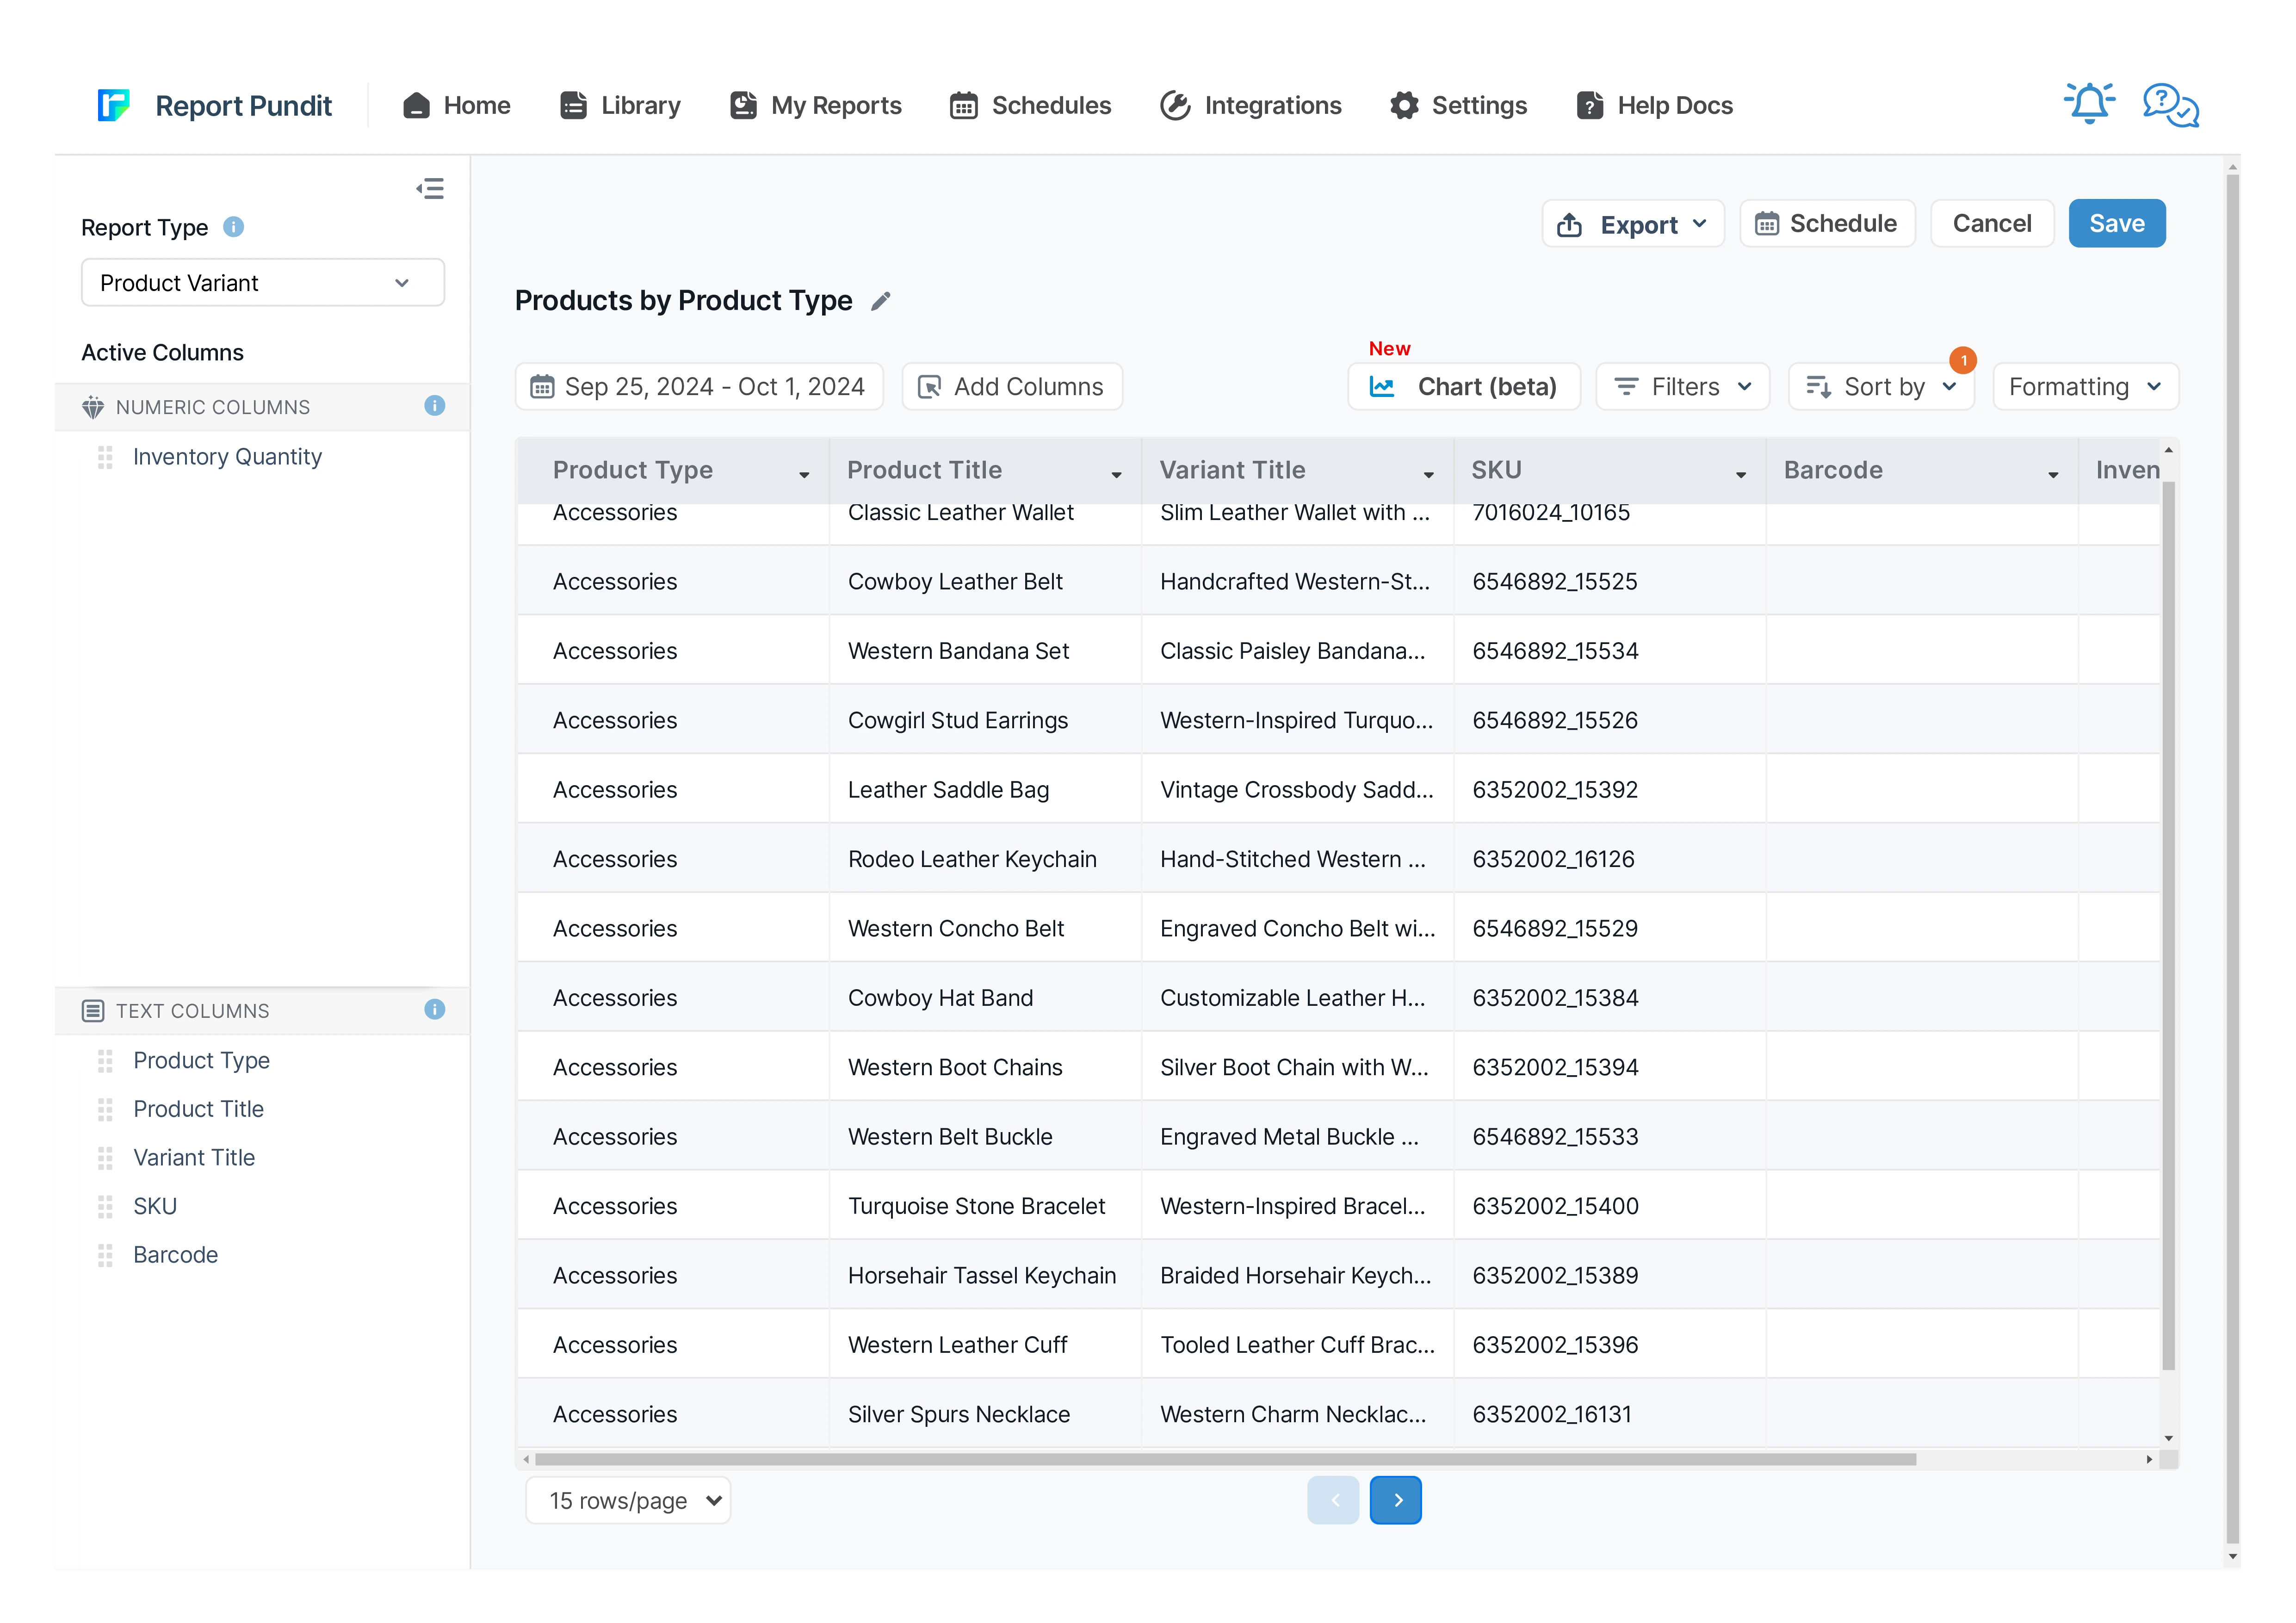
Task: Click the pencil icon to edit report title
Action: click(880, 301)
